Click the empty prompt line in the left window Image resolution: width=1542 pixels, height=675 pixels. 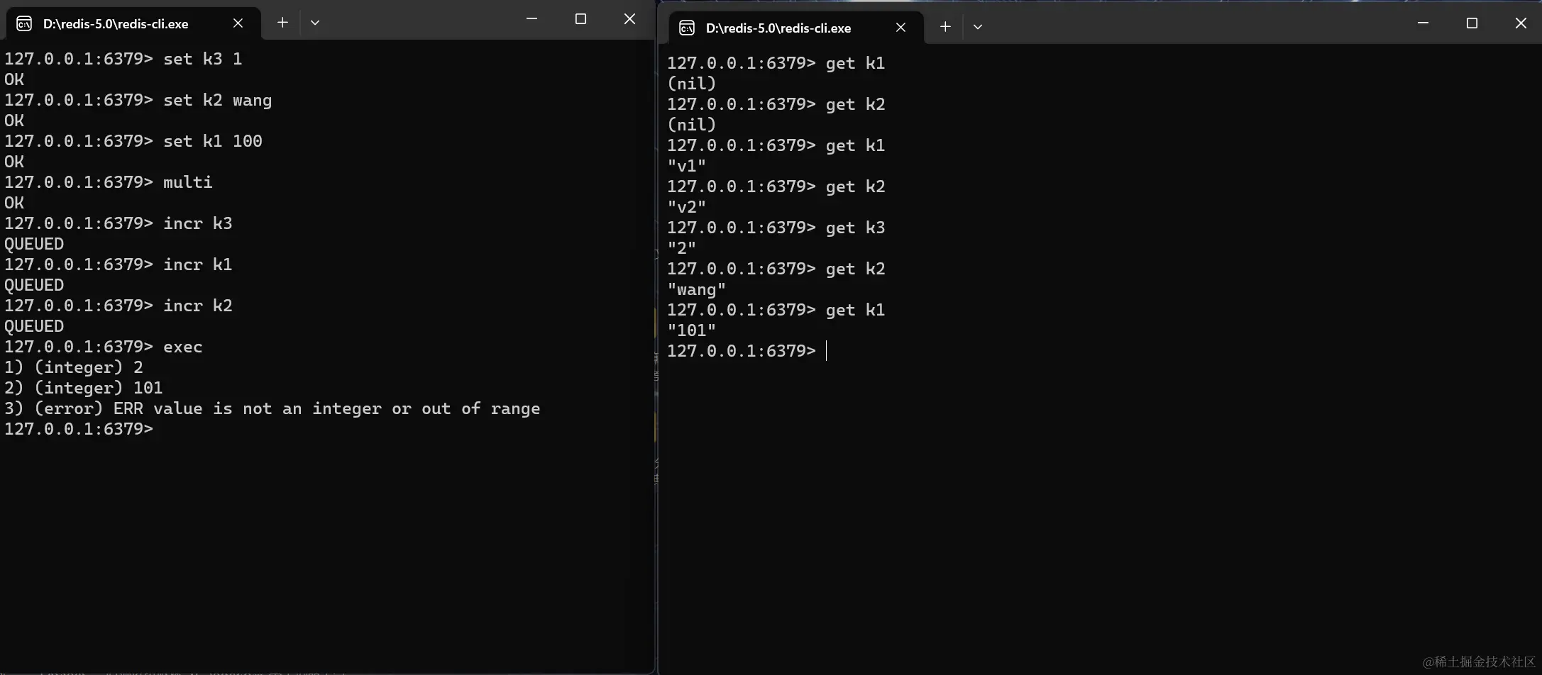coord(79,429)
